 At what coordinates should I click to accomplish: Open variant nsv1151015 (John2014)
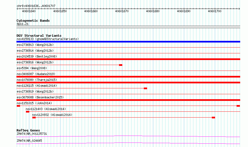[34, 103]
